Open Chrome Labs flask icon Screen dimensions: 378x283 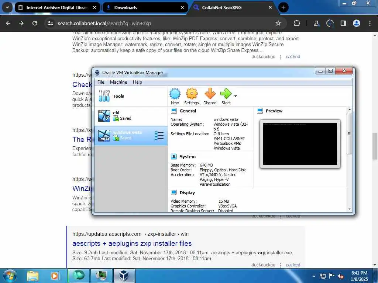(x=316, y=23)
